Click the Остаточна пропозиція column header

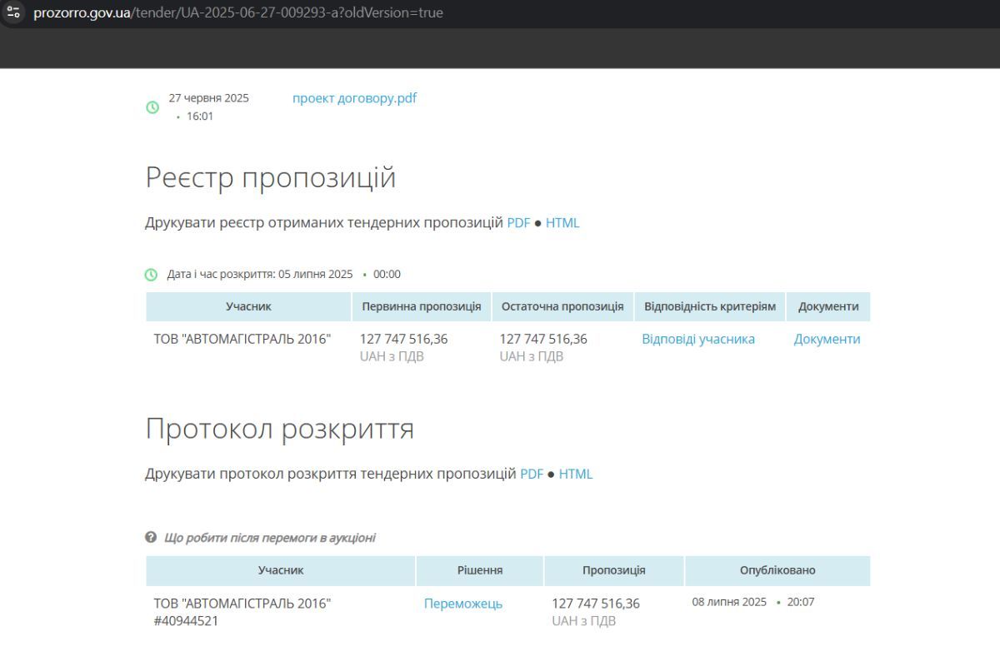coord(562,306)
